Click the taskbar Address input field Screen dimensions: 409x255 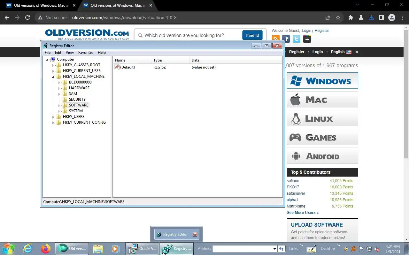tap(243, 249)
